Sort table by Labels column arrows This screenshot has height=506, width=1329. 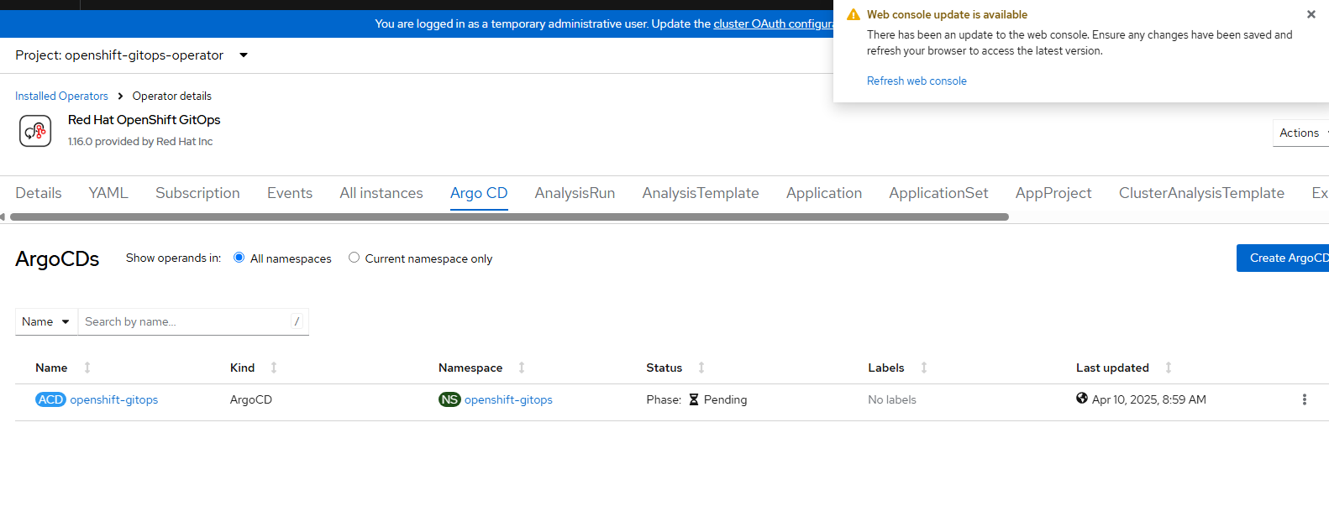click(924, 368)
